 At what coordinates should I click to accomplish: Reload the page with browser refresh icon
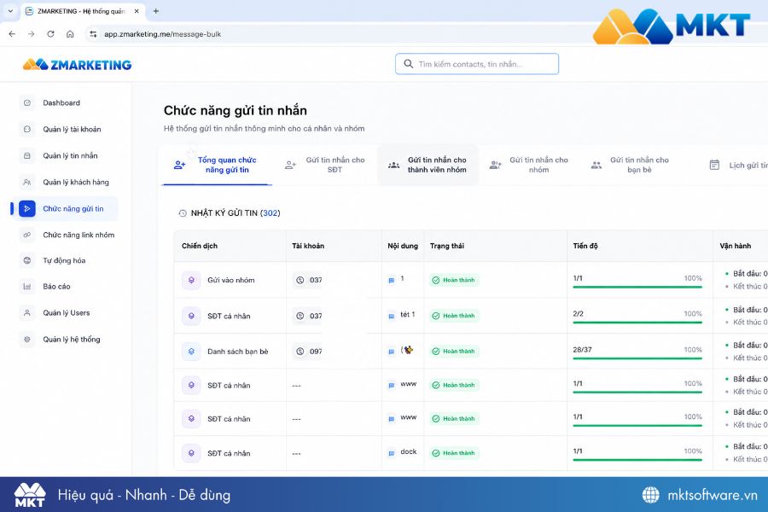(50, 34)
